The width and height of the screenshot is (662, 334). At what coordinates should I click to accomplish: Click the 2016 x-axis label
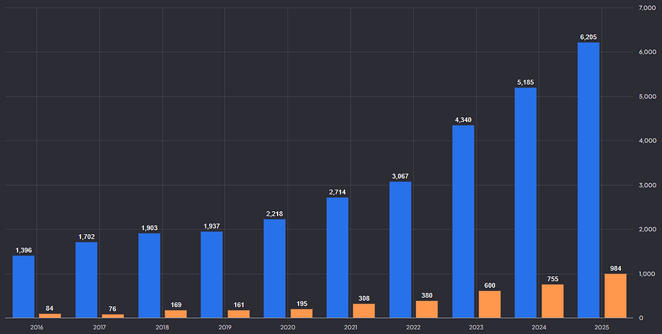point(36,327)
